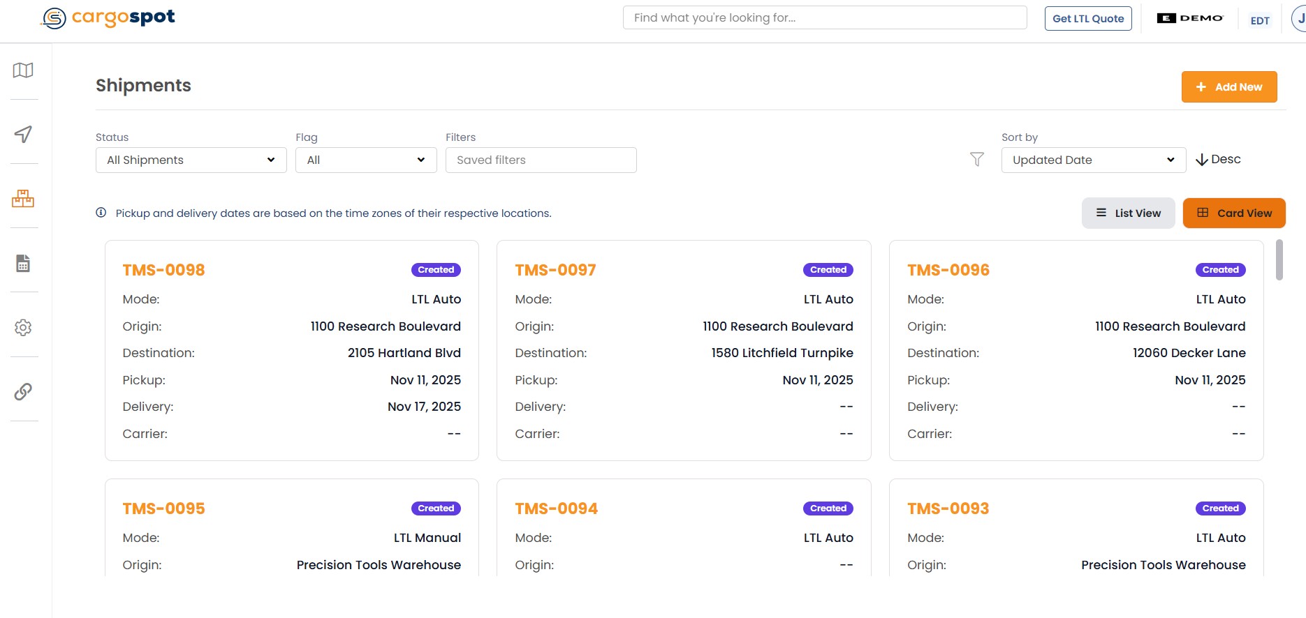
Task: Open the calculator document sidebar icon
Action: tap(23, 263)
